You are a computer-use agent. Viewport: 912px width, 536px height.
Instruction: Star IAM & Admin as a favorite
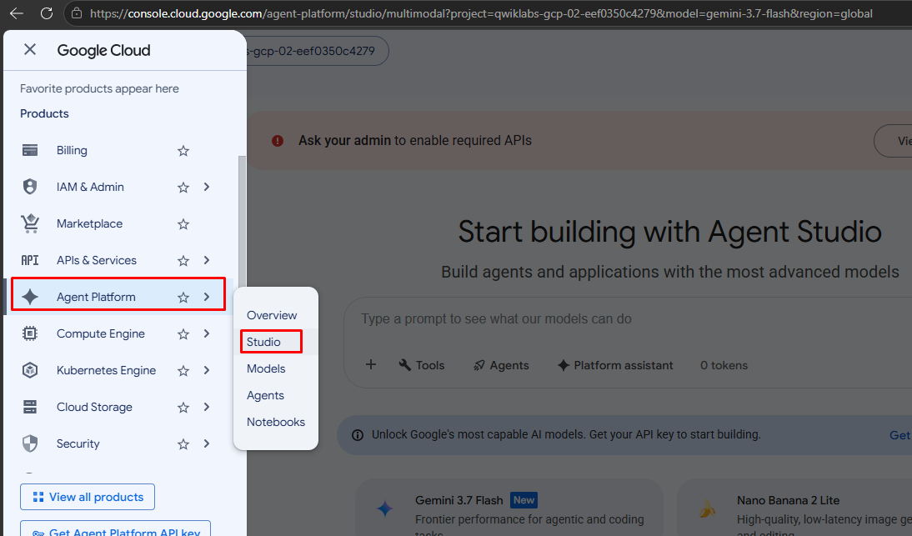(x=183, y=188)
